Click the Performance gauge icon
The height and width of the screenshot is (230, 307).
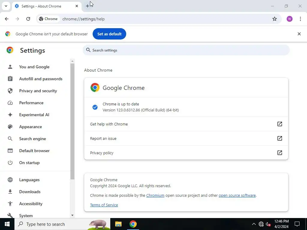click(10, 103)
